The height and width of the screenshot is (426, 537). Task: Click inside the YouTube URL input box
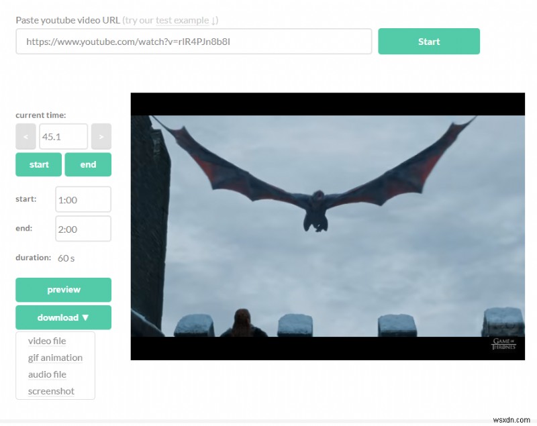pos(193,42)
